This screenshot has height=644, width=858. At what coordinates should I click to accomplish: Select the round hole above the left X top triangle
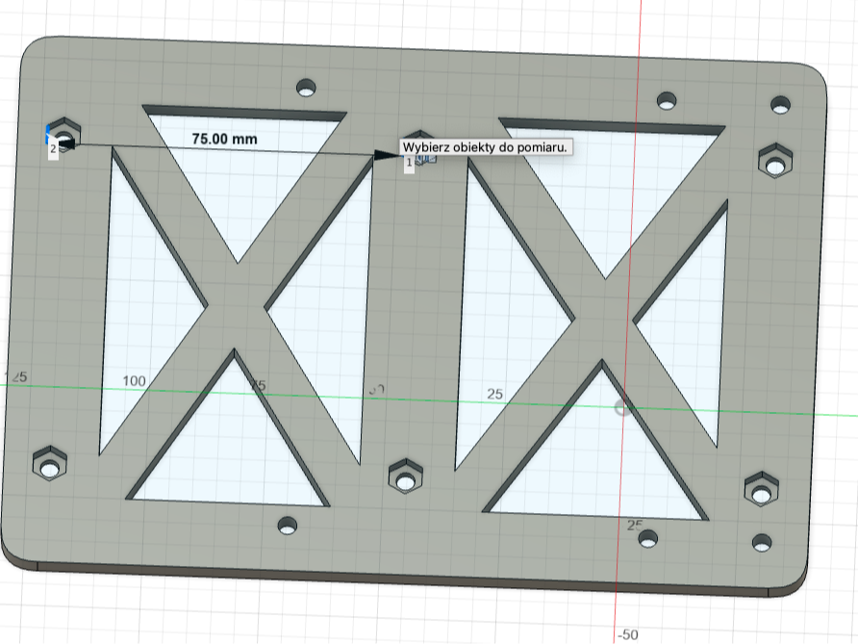(306, 88)
